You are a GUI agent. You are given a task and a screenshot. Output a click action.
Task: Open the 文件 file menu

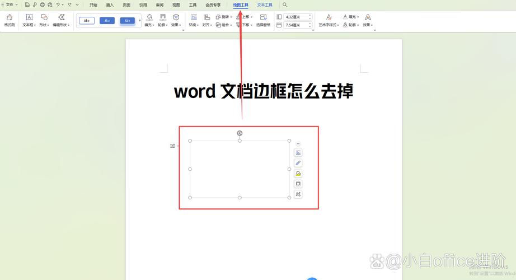click(9, 4)
